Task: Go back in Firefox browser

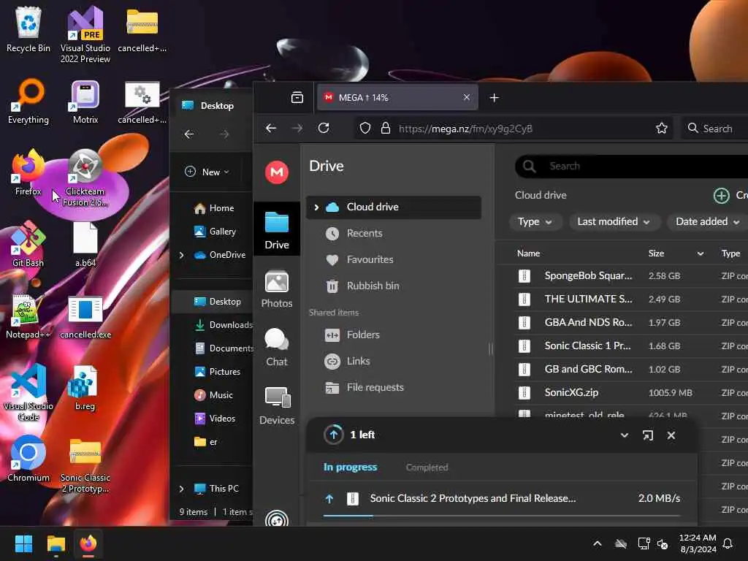Action: (x=271, y=128)
